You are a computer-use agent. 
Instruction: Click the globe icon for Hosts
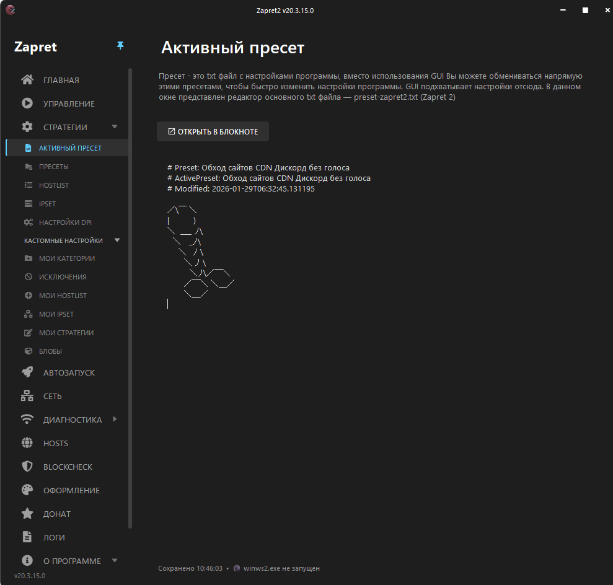point(27,443)
